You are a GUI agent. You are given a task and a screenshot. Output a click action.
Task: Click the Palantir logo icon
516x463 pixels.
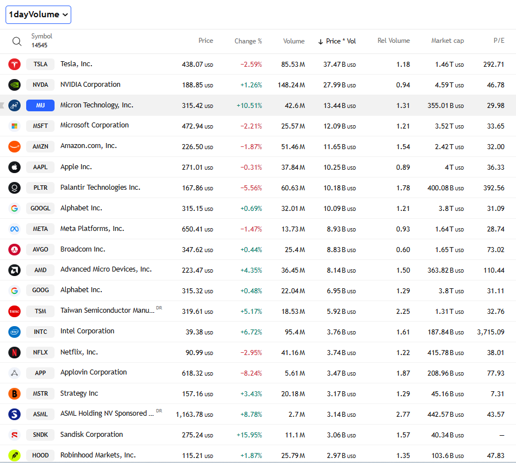click(x=14, y=188)
